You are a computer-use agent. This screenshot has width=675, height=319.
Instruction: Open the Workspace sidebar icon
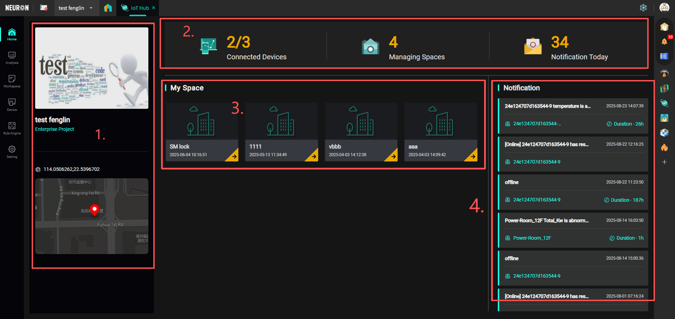pos(12,81)
